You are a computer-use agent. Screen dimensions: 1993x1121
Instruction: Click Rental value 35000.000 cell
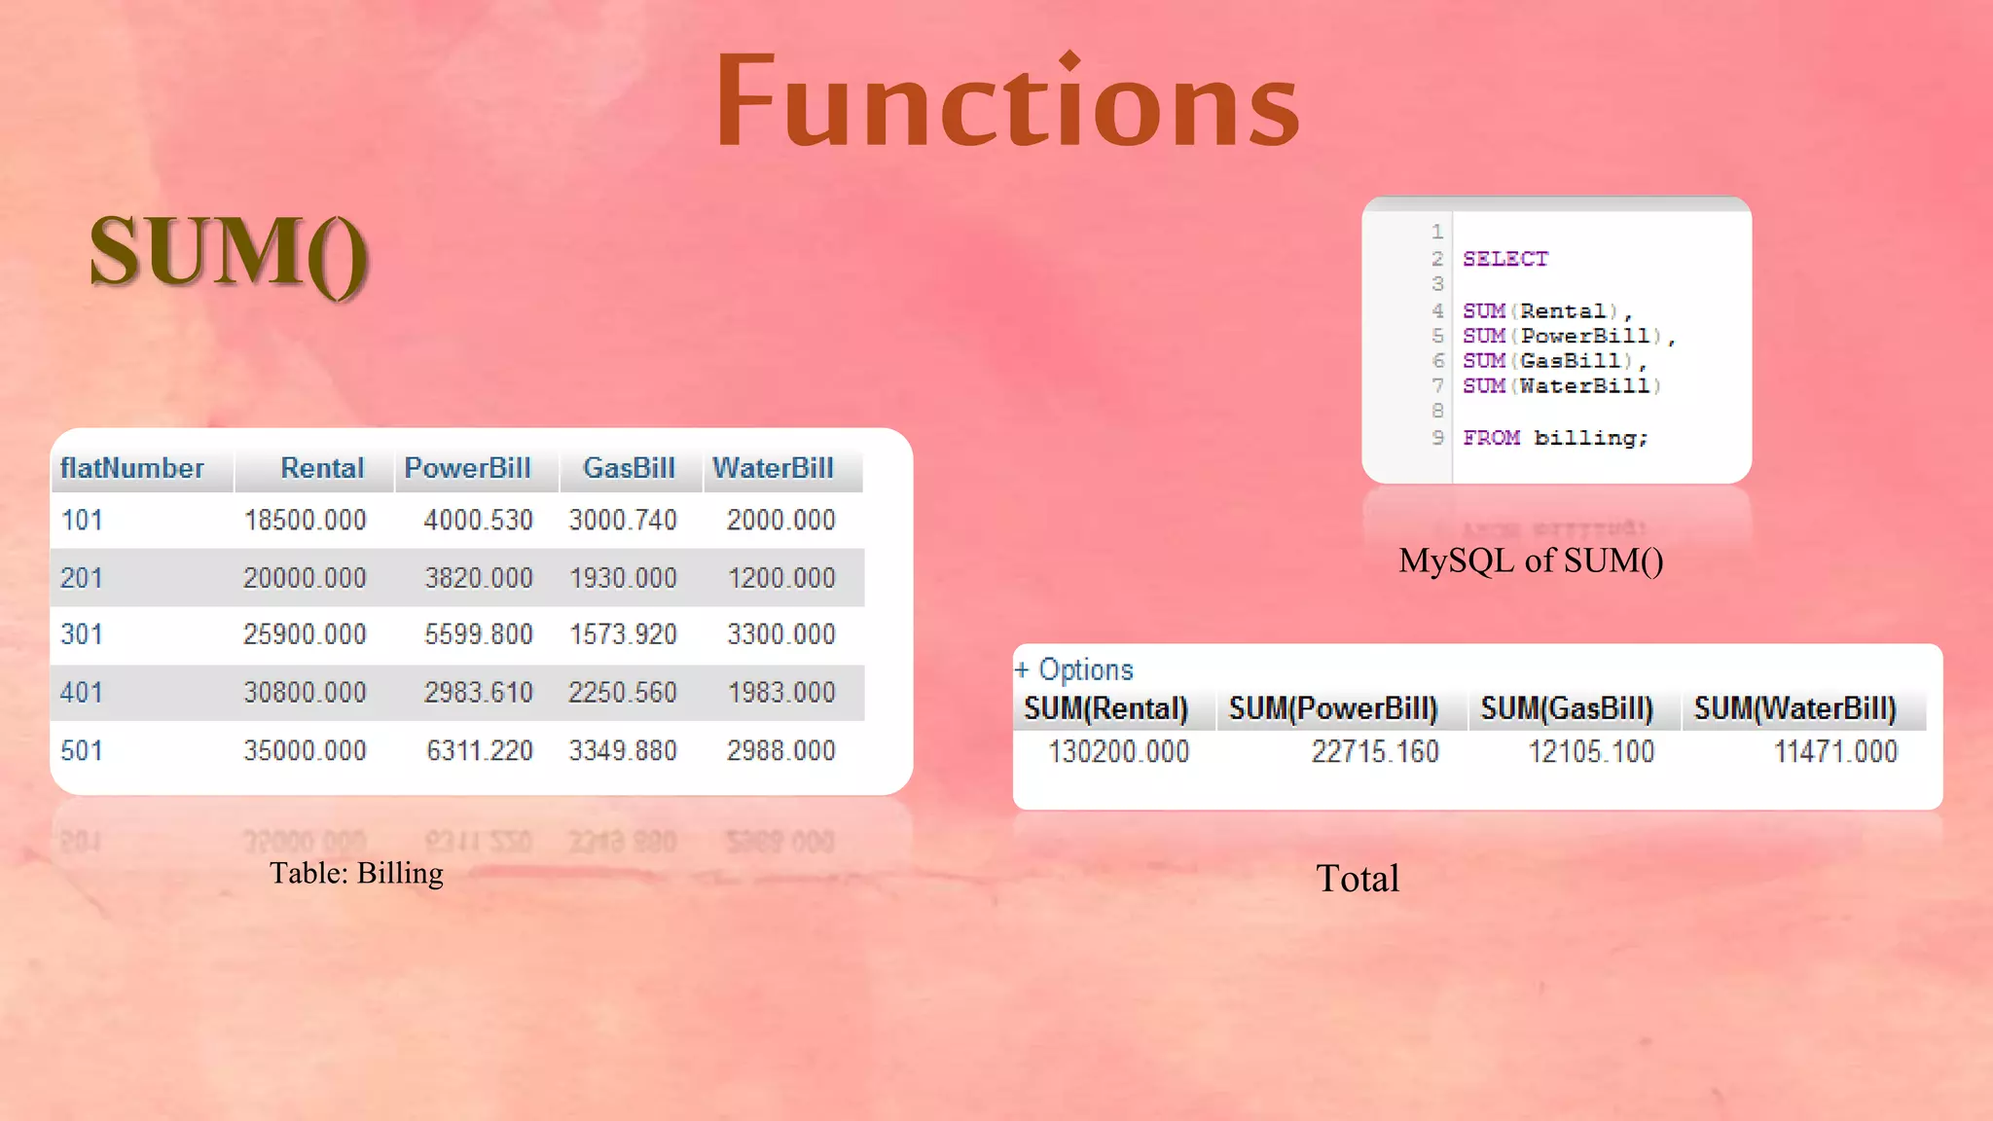[x=305, y=751]
